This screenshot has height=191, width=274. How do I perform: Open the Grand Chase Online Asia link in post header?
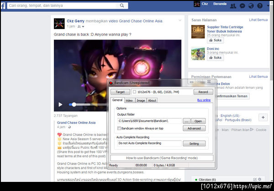141,21
